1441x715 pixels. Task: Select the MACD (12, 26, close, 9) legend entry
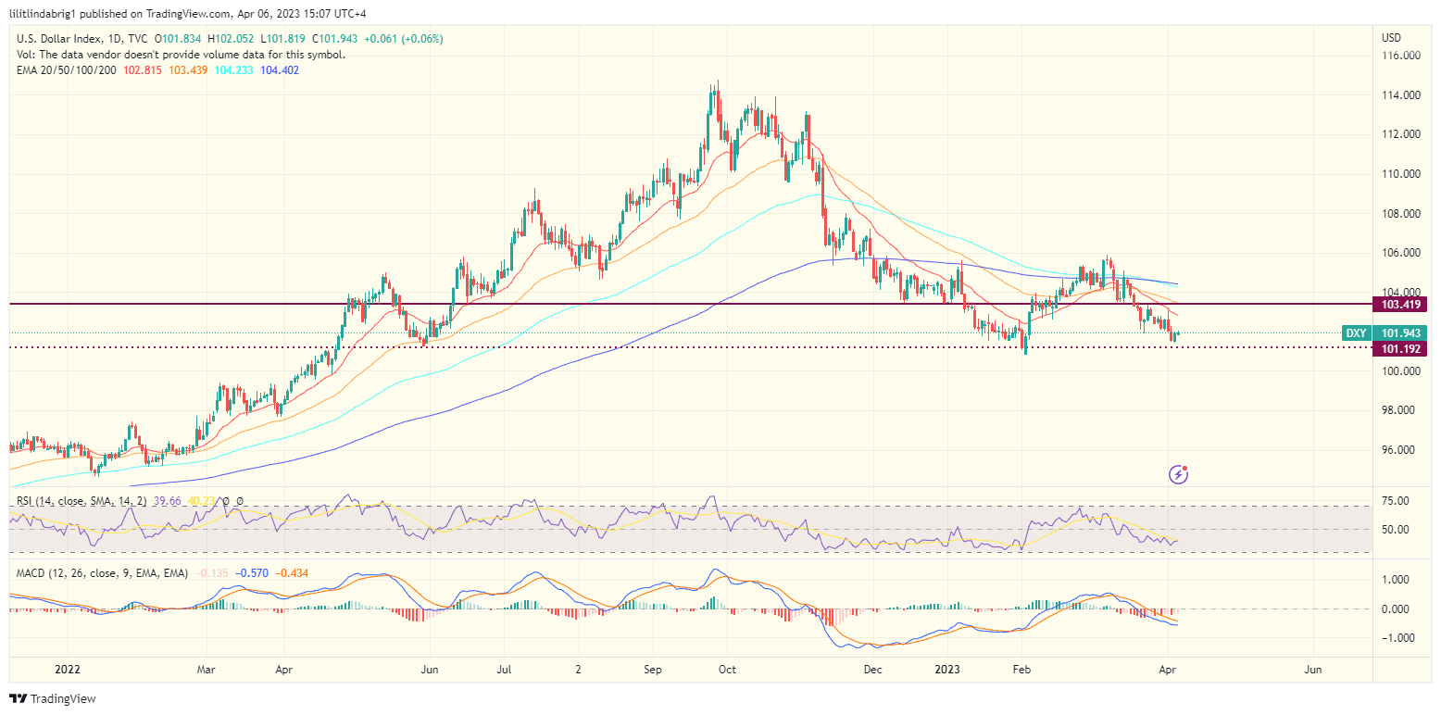coord(96,574)
